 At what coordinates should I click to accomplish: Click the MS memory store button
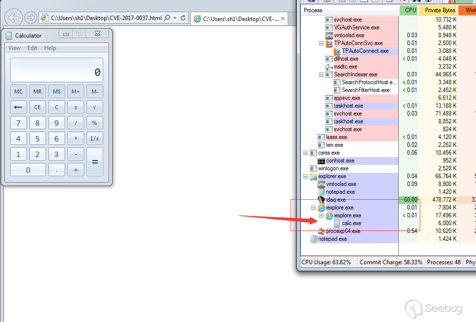pos(57,91)
